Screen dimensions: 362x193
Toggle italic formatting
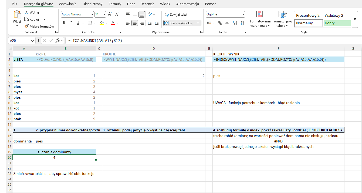coord(71,23)
